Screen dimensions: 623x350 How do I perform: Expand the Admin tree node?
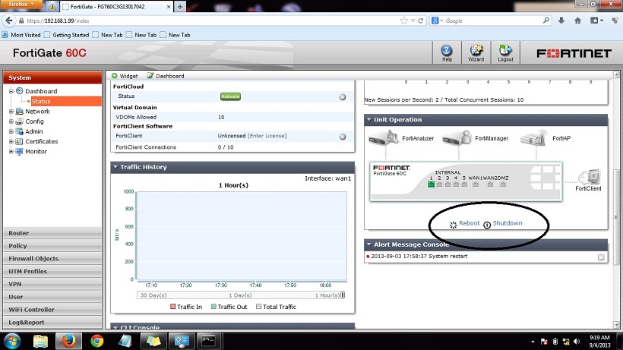click(11, 131)
